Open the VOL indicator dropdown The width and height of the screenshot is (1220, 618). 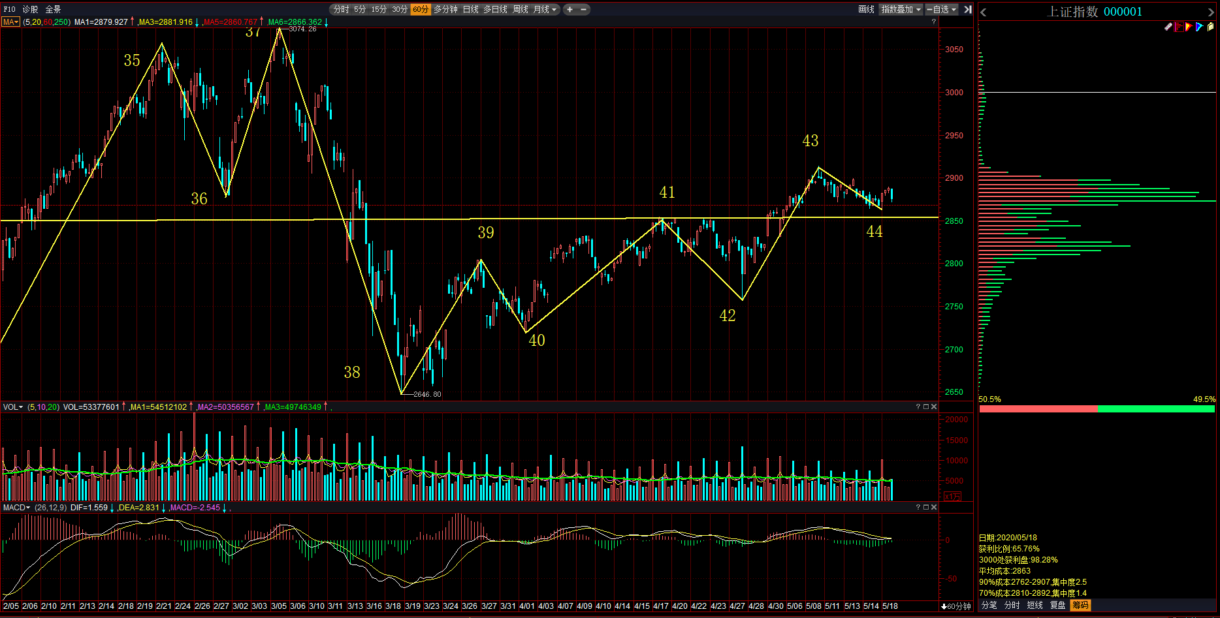(13, 407)
